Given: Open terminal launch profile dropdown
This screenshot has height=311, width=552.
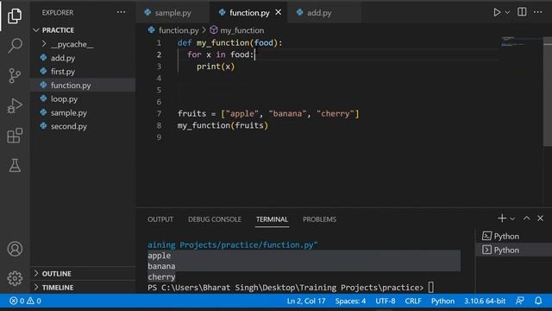Looking at the screenshot, I should click(x=512, y=219).
